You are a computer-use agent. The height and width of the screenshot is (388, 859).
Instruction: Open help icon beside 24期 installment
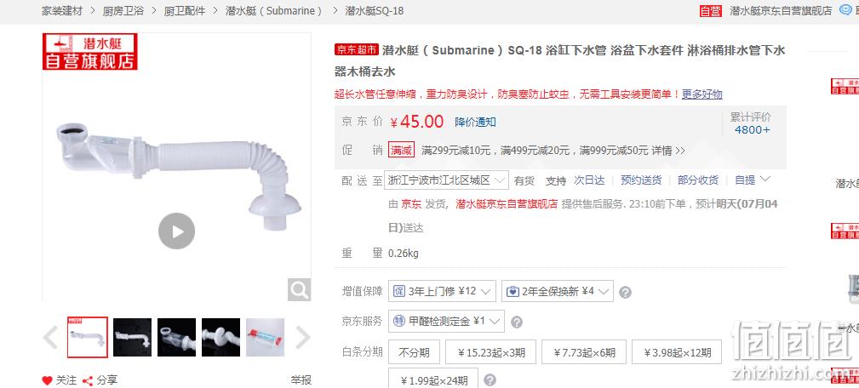click(x=490, y=379)
